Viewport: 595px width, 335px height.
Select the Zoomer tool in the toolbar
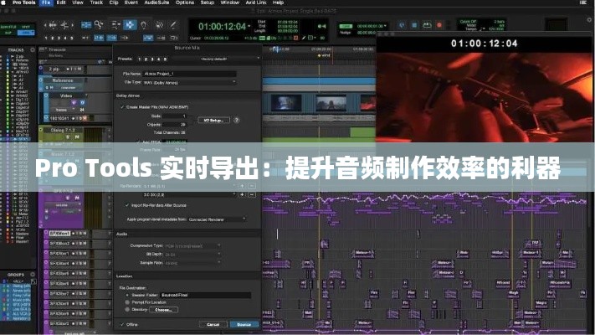tap(99, 25)
